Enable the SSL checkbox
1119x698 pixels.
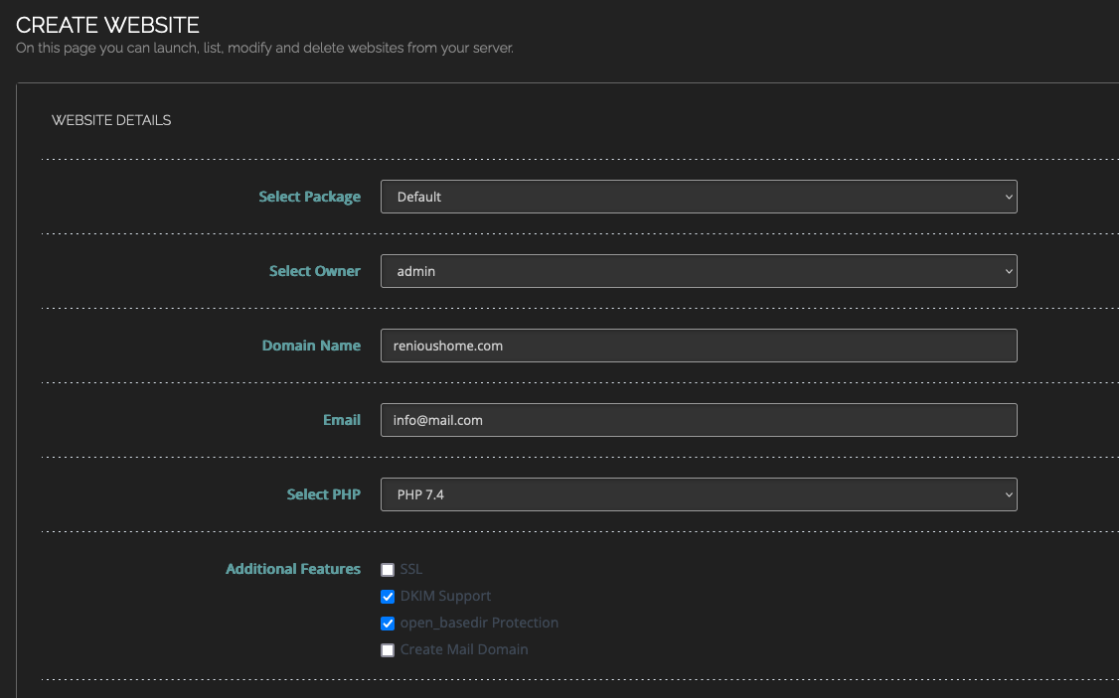click(x=388, y=570)
